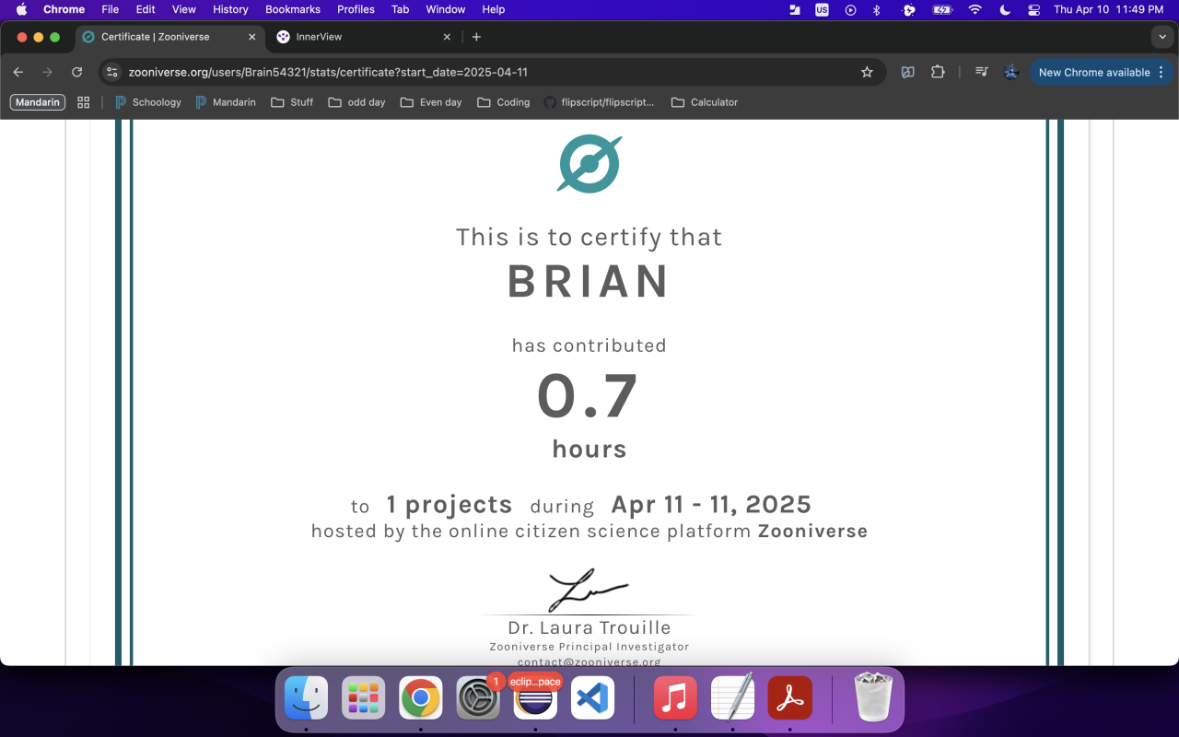Open the media controls icon in toolbar
The height and width of the screenshot is (737, 1179).
pos(982,72)
